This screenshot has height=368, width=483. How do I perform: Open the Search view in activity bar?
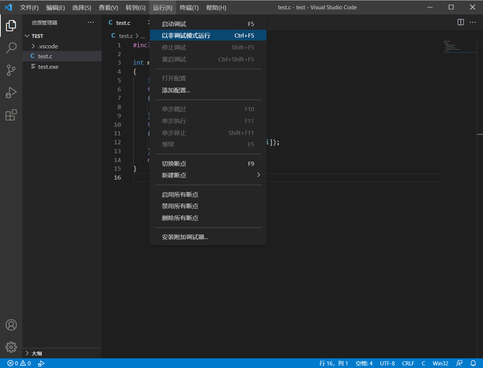[11, 48]
